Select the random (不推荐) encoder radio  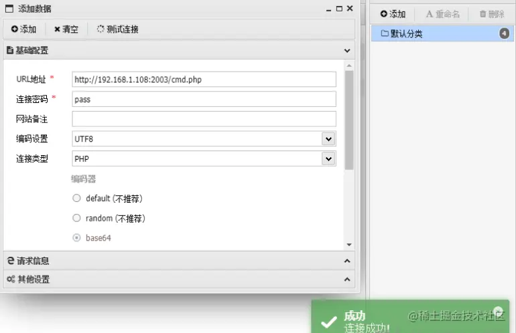coord(76,218)
